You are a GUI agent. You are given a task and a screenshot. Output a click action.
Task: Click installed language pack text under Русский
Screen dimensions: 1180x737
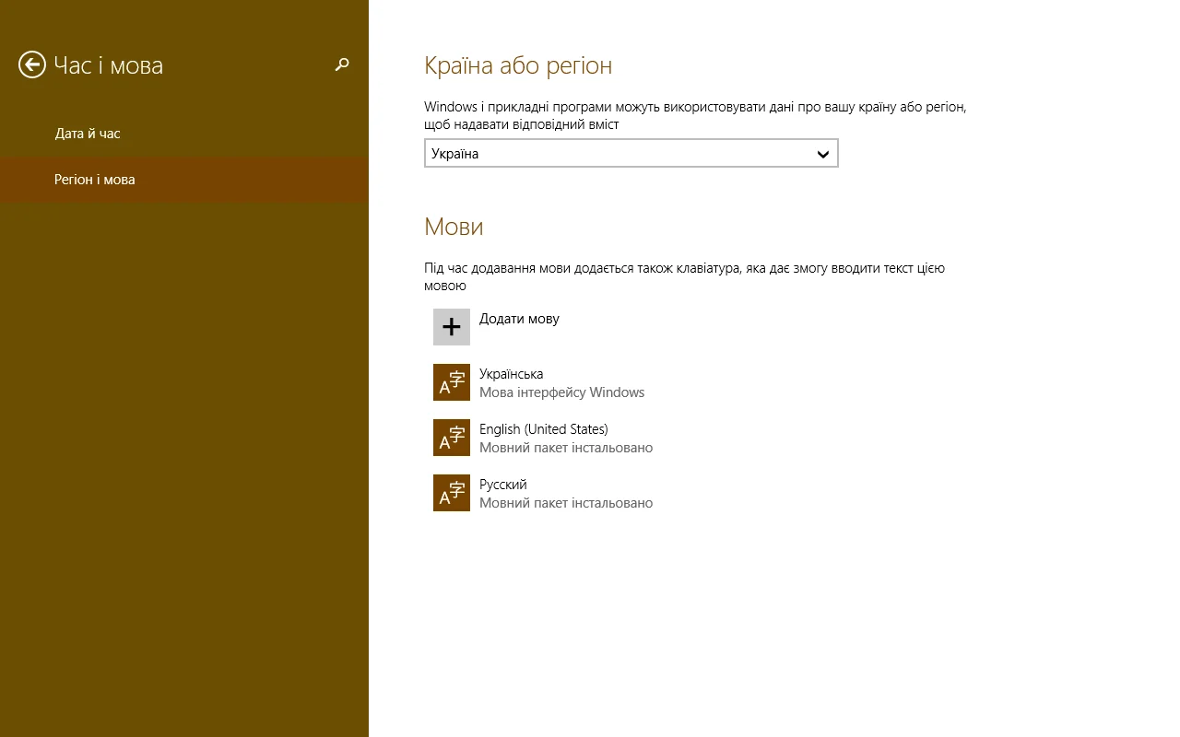click(565, 503)
